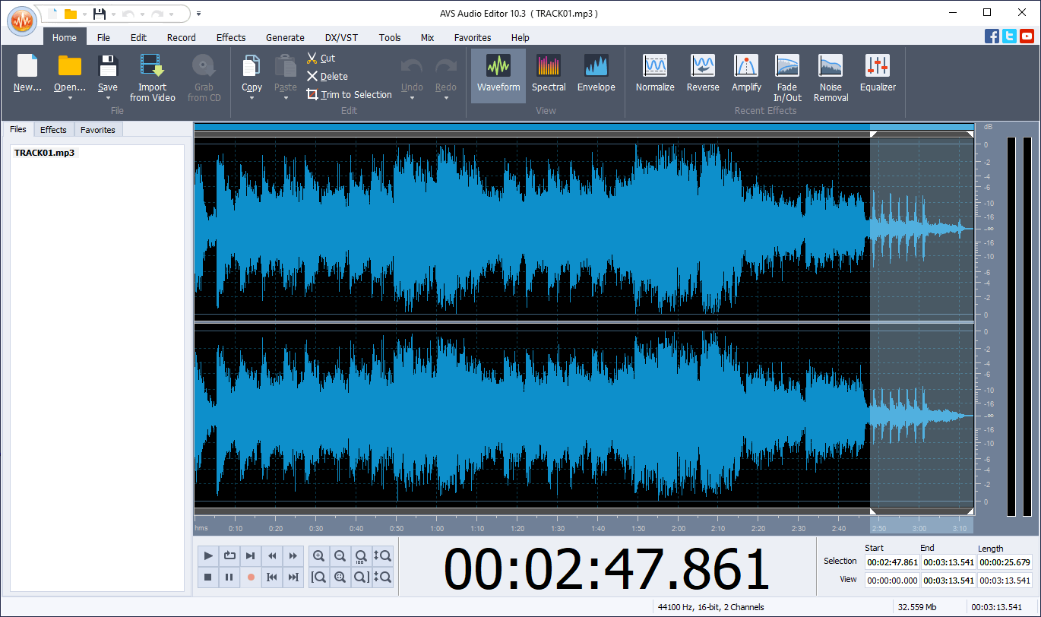
Task: Open the Normalize effect
Action: click(655, 74)
